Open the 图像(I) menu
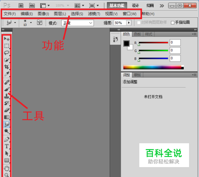 (43, 14)
